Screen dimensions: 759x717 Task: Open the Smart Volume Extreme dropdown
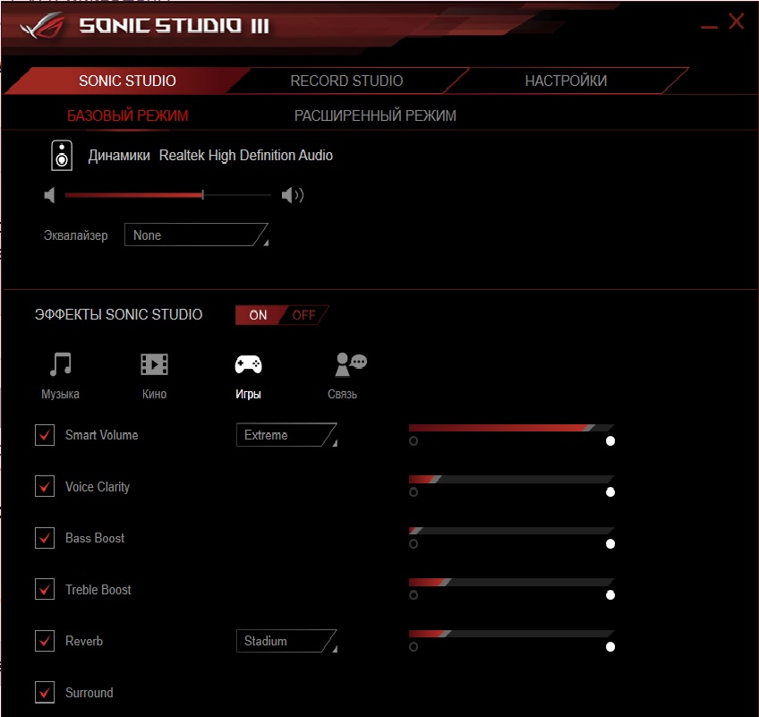point(286,435)
